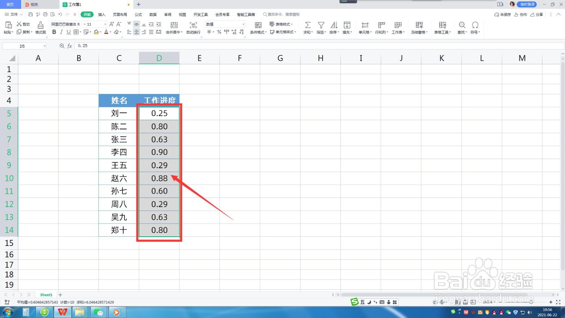Expand the borders dropdown arrow

[81, 32]
